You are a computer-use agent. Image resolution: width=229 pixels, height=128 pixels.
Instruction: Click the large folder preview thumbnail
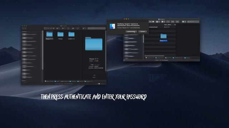(x=94, y=44)
